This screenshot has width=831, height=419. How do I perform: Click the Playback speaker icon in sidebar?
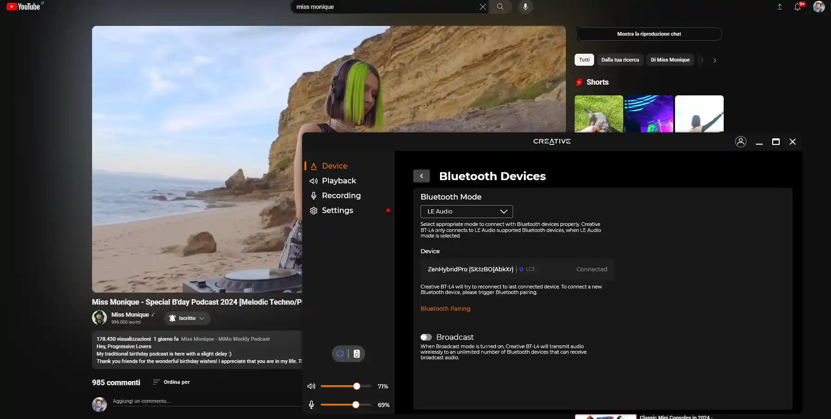coord(314,181)
